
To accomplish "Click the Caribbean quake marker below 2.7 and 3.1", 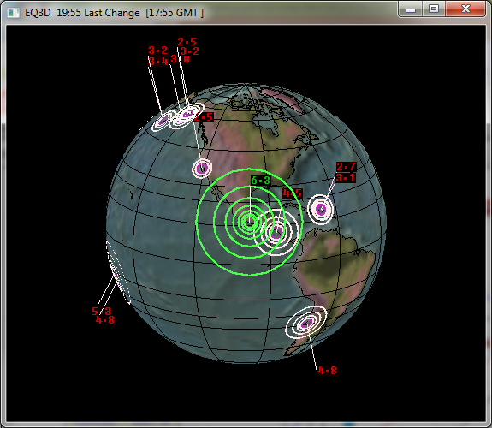I will coord(321,210).
